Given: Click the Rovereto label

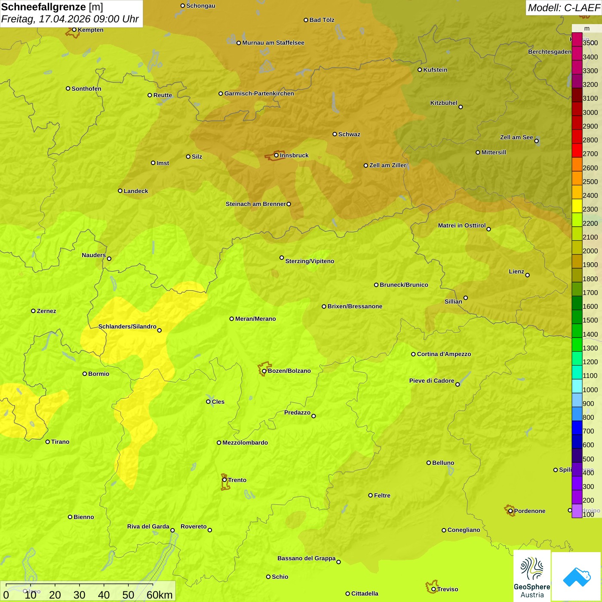Looking at the screenshot, I should [193, 526].
